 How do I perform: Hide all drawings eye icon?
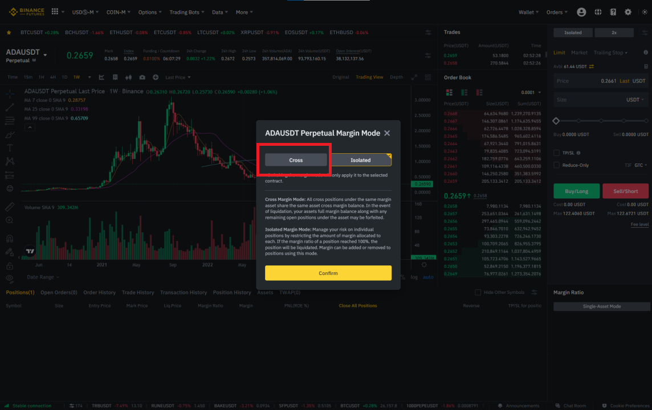point(10,278)
